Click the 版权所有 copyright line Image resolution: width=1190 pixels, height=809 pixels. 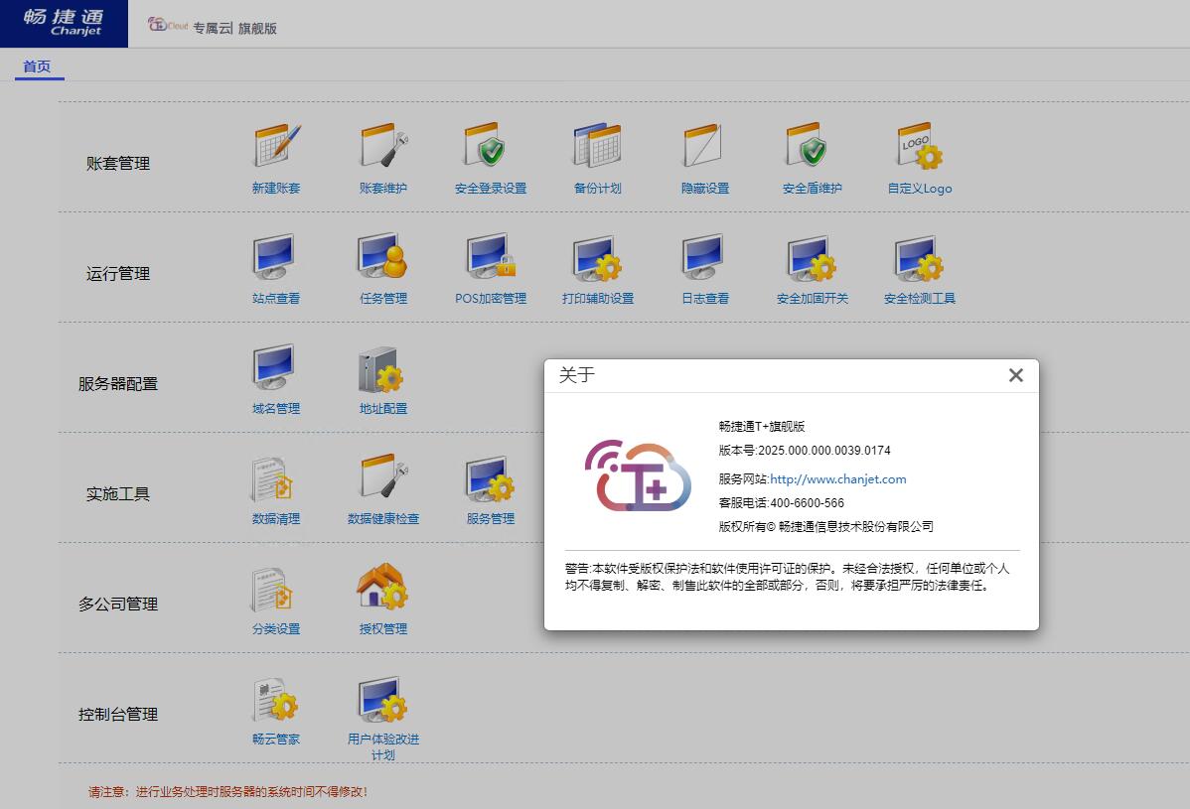(x=825, y=527)
